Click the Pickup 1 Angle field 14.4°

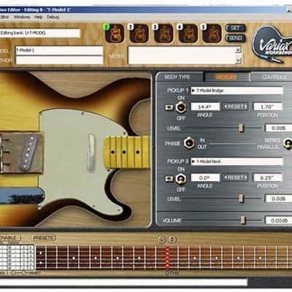(x=205, y=107)
